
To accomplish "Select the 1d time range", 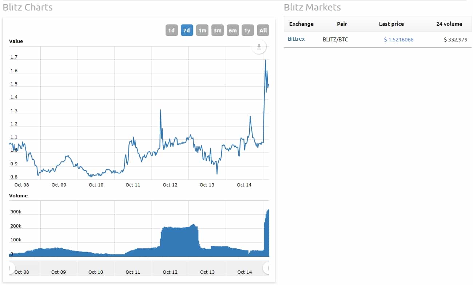I will click(171, 31).
